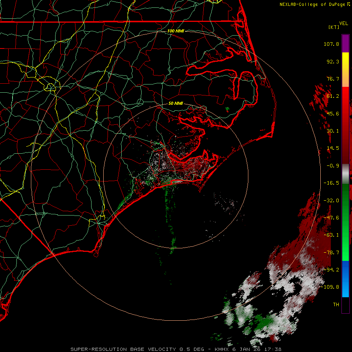Click the [KT] units label

click(x=334, y=27)
